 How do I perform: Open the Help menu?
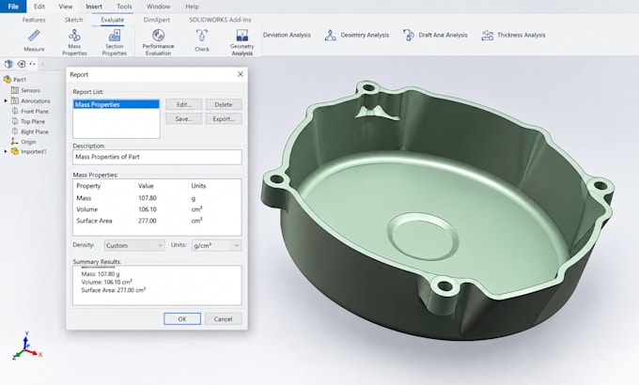pos(192,7)
